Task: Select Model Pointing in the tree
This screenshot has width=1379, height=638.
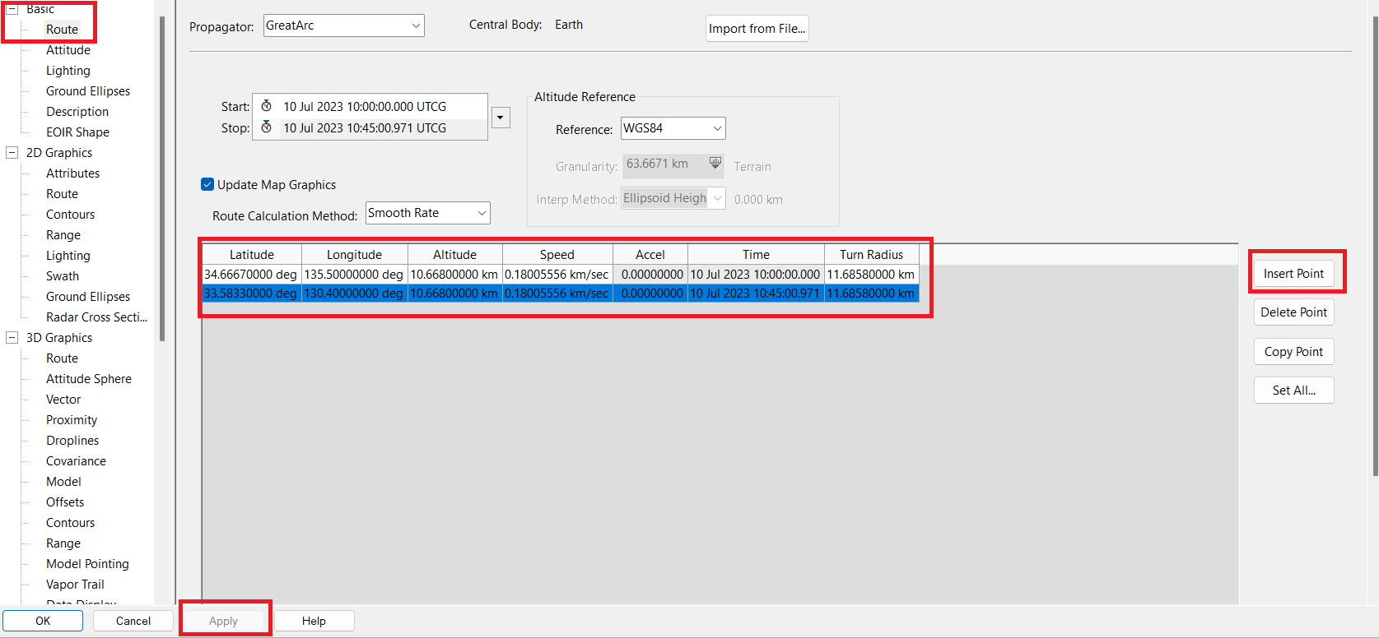Action: tap(87, 564)
